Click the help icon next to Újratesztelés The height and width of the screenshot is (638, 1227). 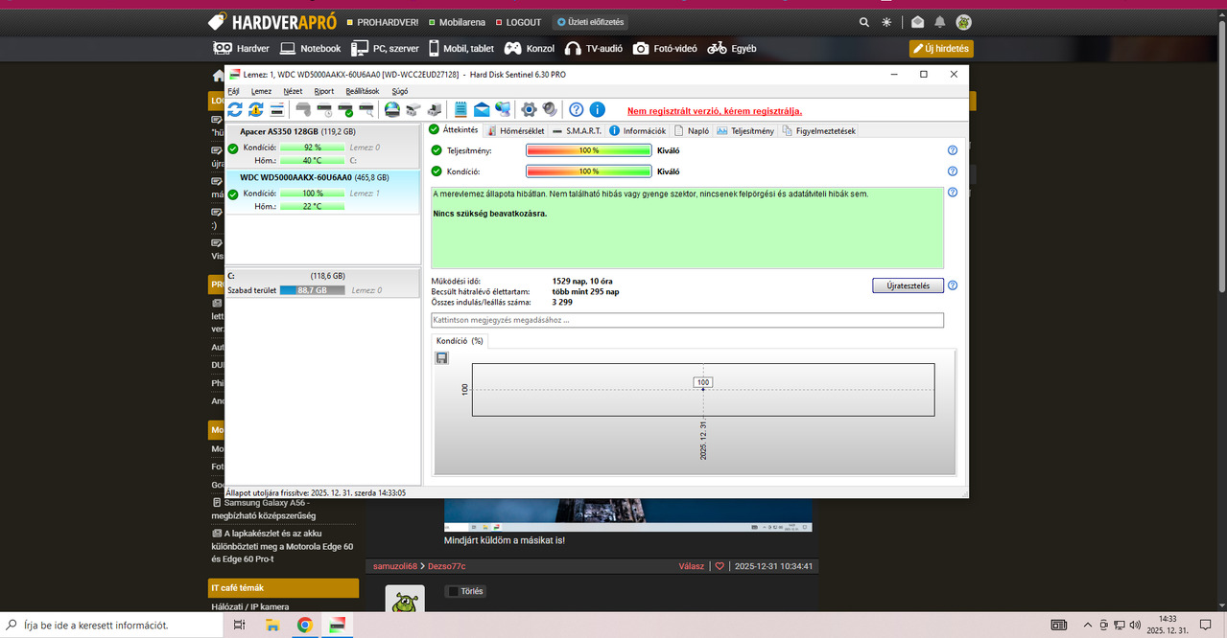click(x=953, y=285)
